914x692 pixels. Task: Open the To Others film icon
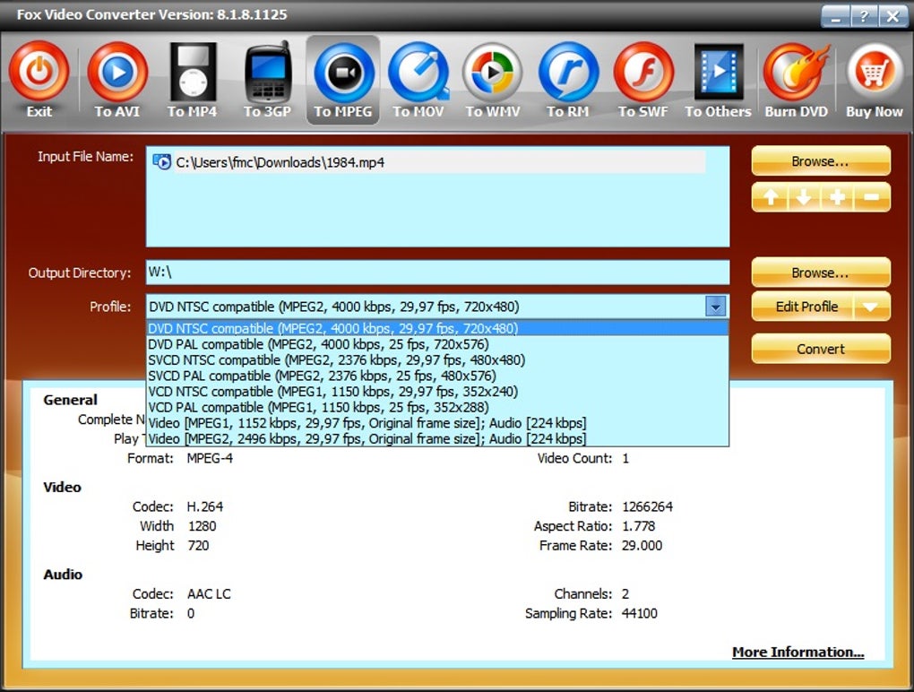(x=719, y=71)
